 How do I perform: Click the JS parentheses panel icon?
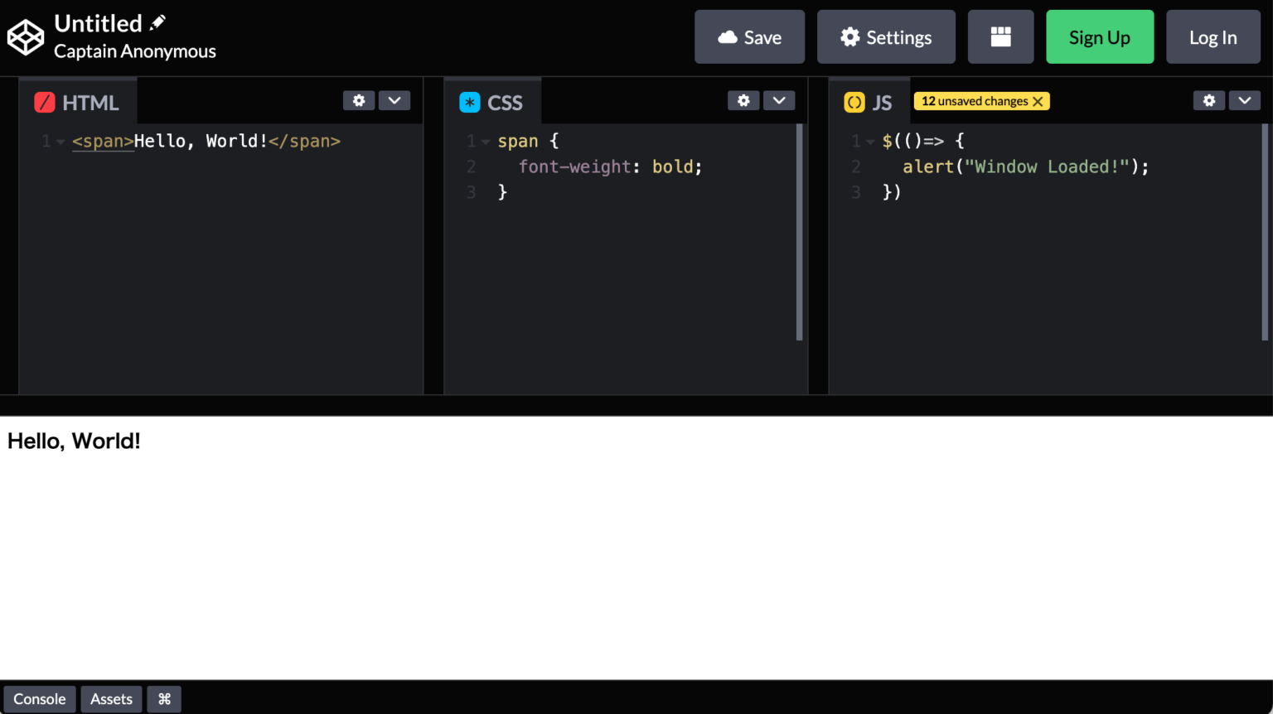coord(854,101)
